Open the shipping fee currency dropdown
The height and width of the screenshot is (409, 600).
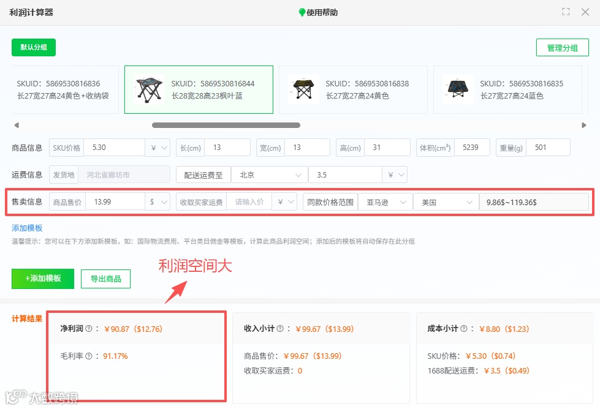395,174
